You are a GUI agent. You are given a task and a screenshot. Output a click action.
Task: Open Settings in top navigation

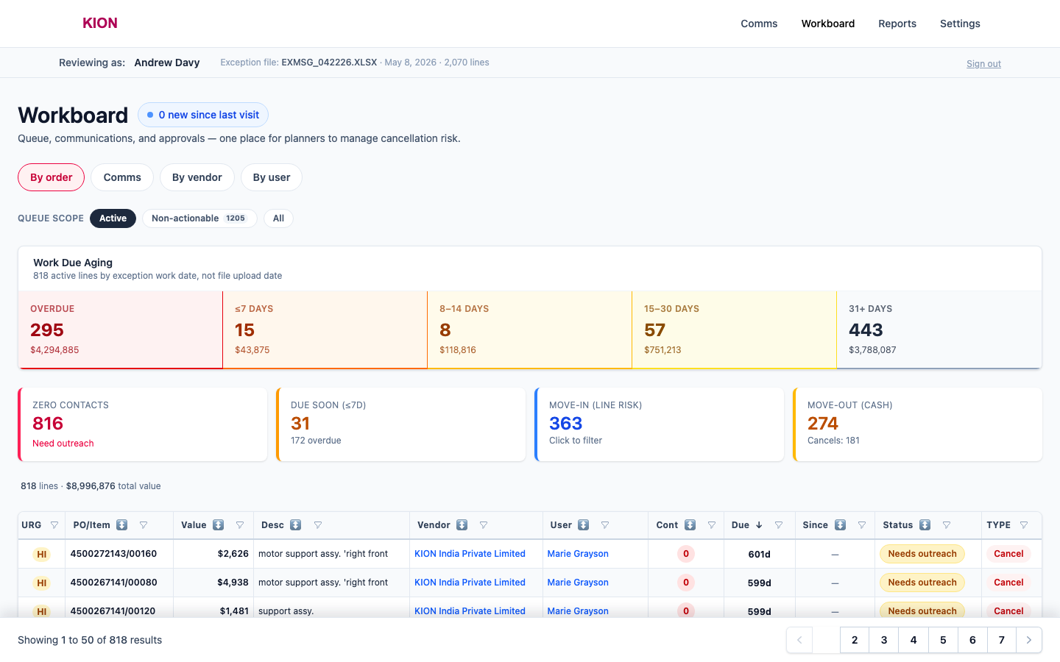(x=960, y=24)
